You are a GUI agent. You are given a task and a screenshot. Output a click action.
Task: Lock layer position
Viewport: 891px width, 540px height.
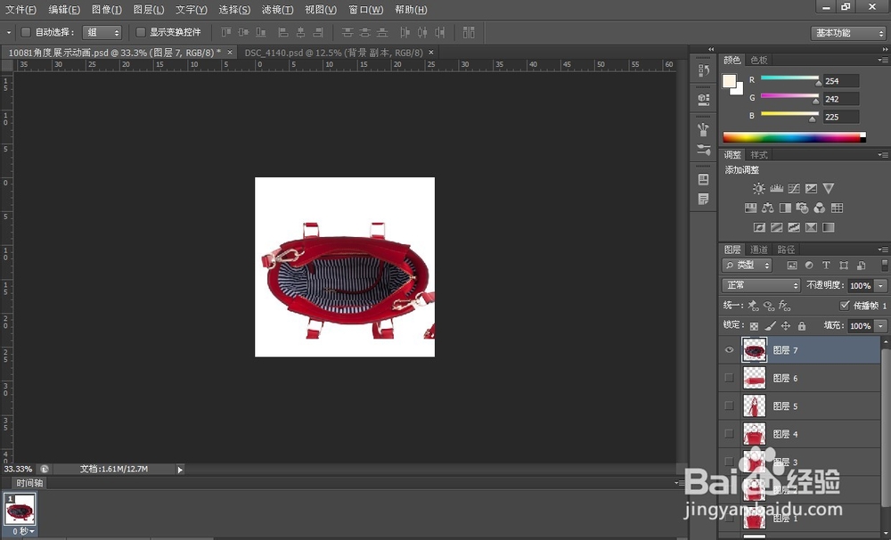click(786, 326)
